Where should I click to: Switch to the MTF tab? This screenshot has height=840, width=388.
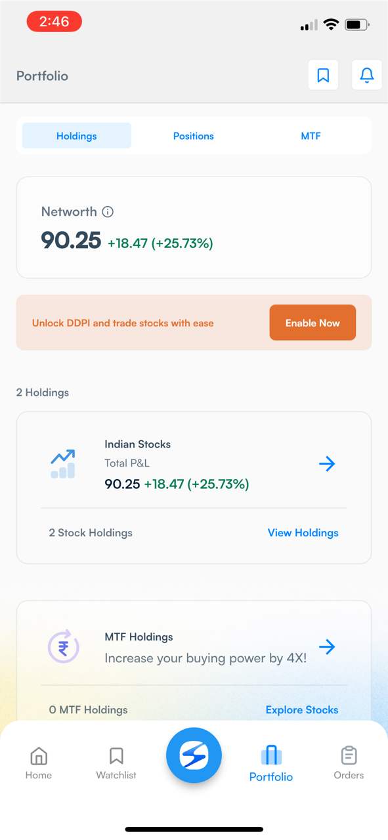(311, 136)
